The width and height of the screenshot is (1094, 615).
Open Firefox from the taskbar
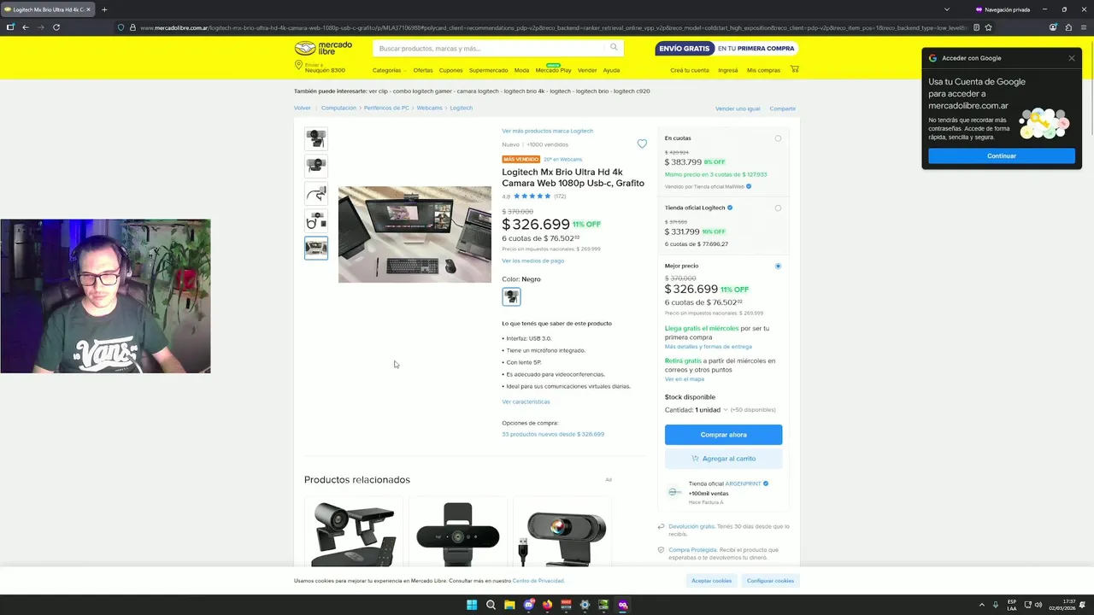coord(547,605)
